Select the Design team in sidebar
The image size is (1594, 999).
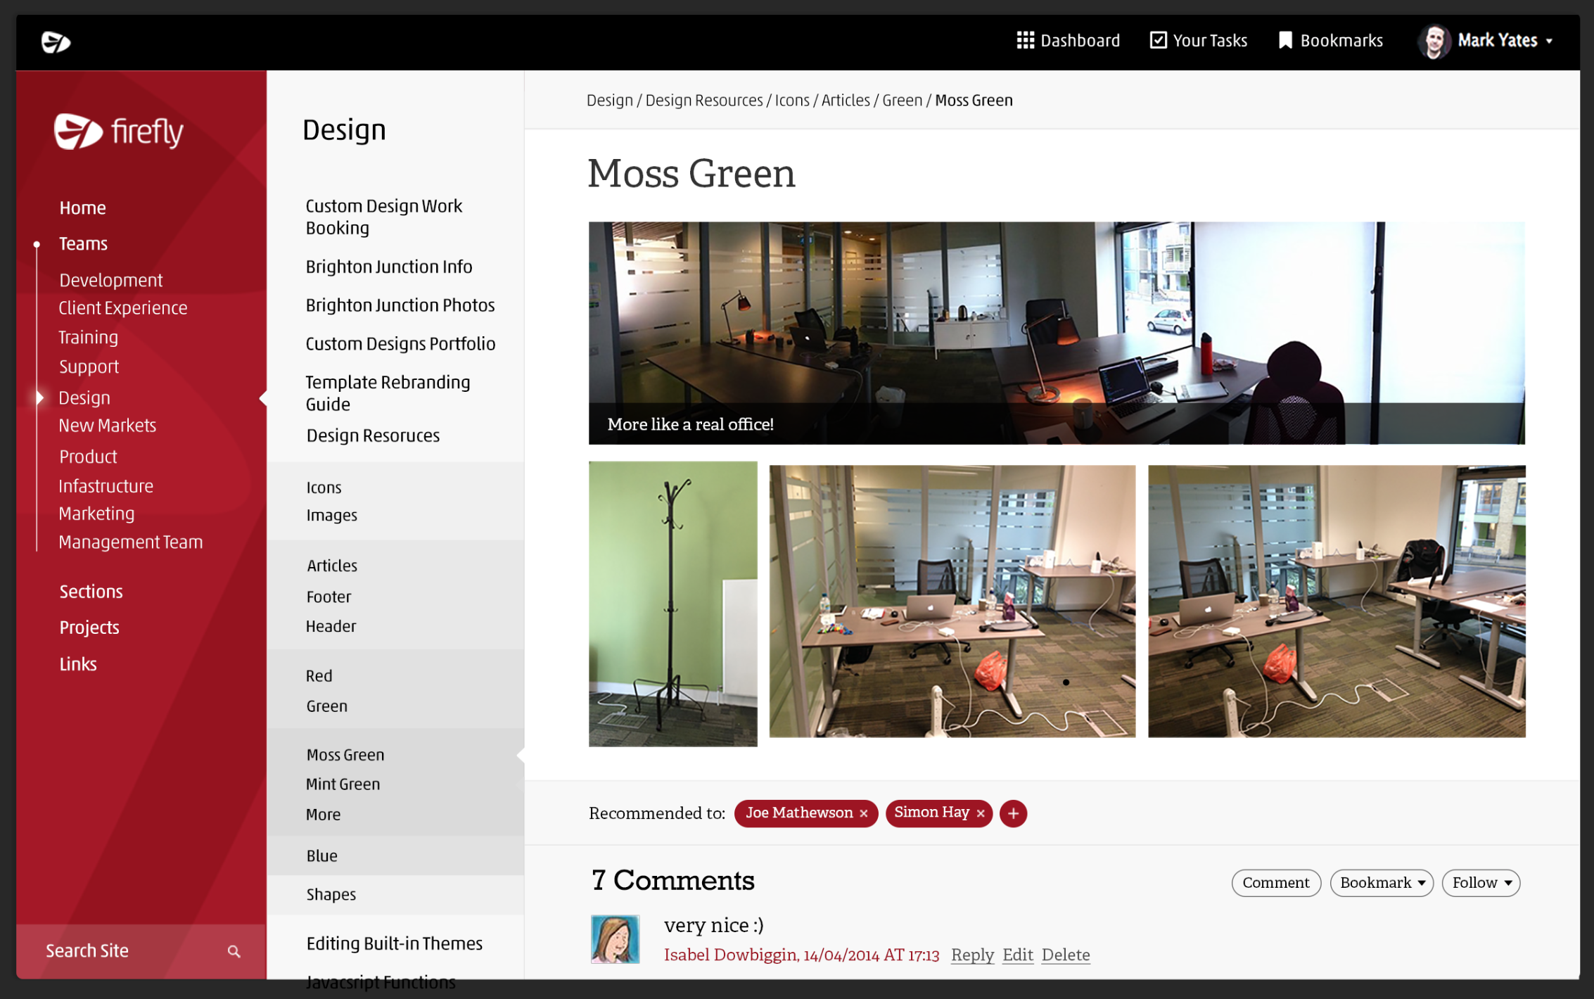click(x=84, y=397)
